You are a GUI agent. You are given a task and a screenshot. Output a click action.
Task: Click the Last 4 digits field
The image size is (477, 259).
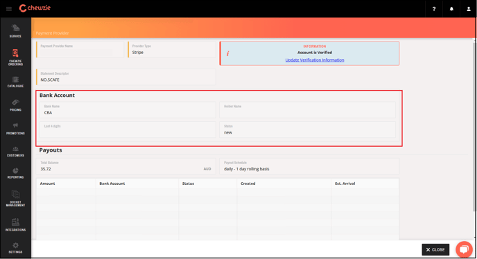click(x=128, y=129)
